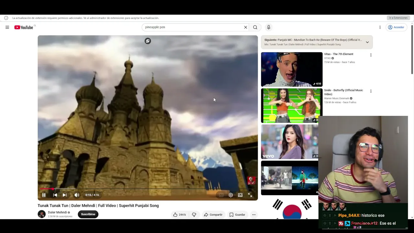414x233 pixels.
Task: Go to the YouTube home logo
Action: [24, 28]
